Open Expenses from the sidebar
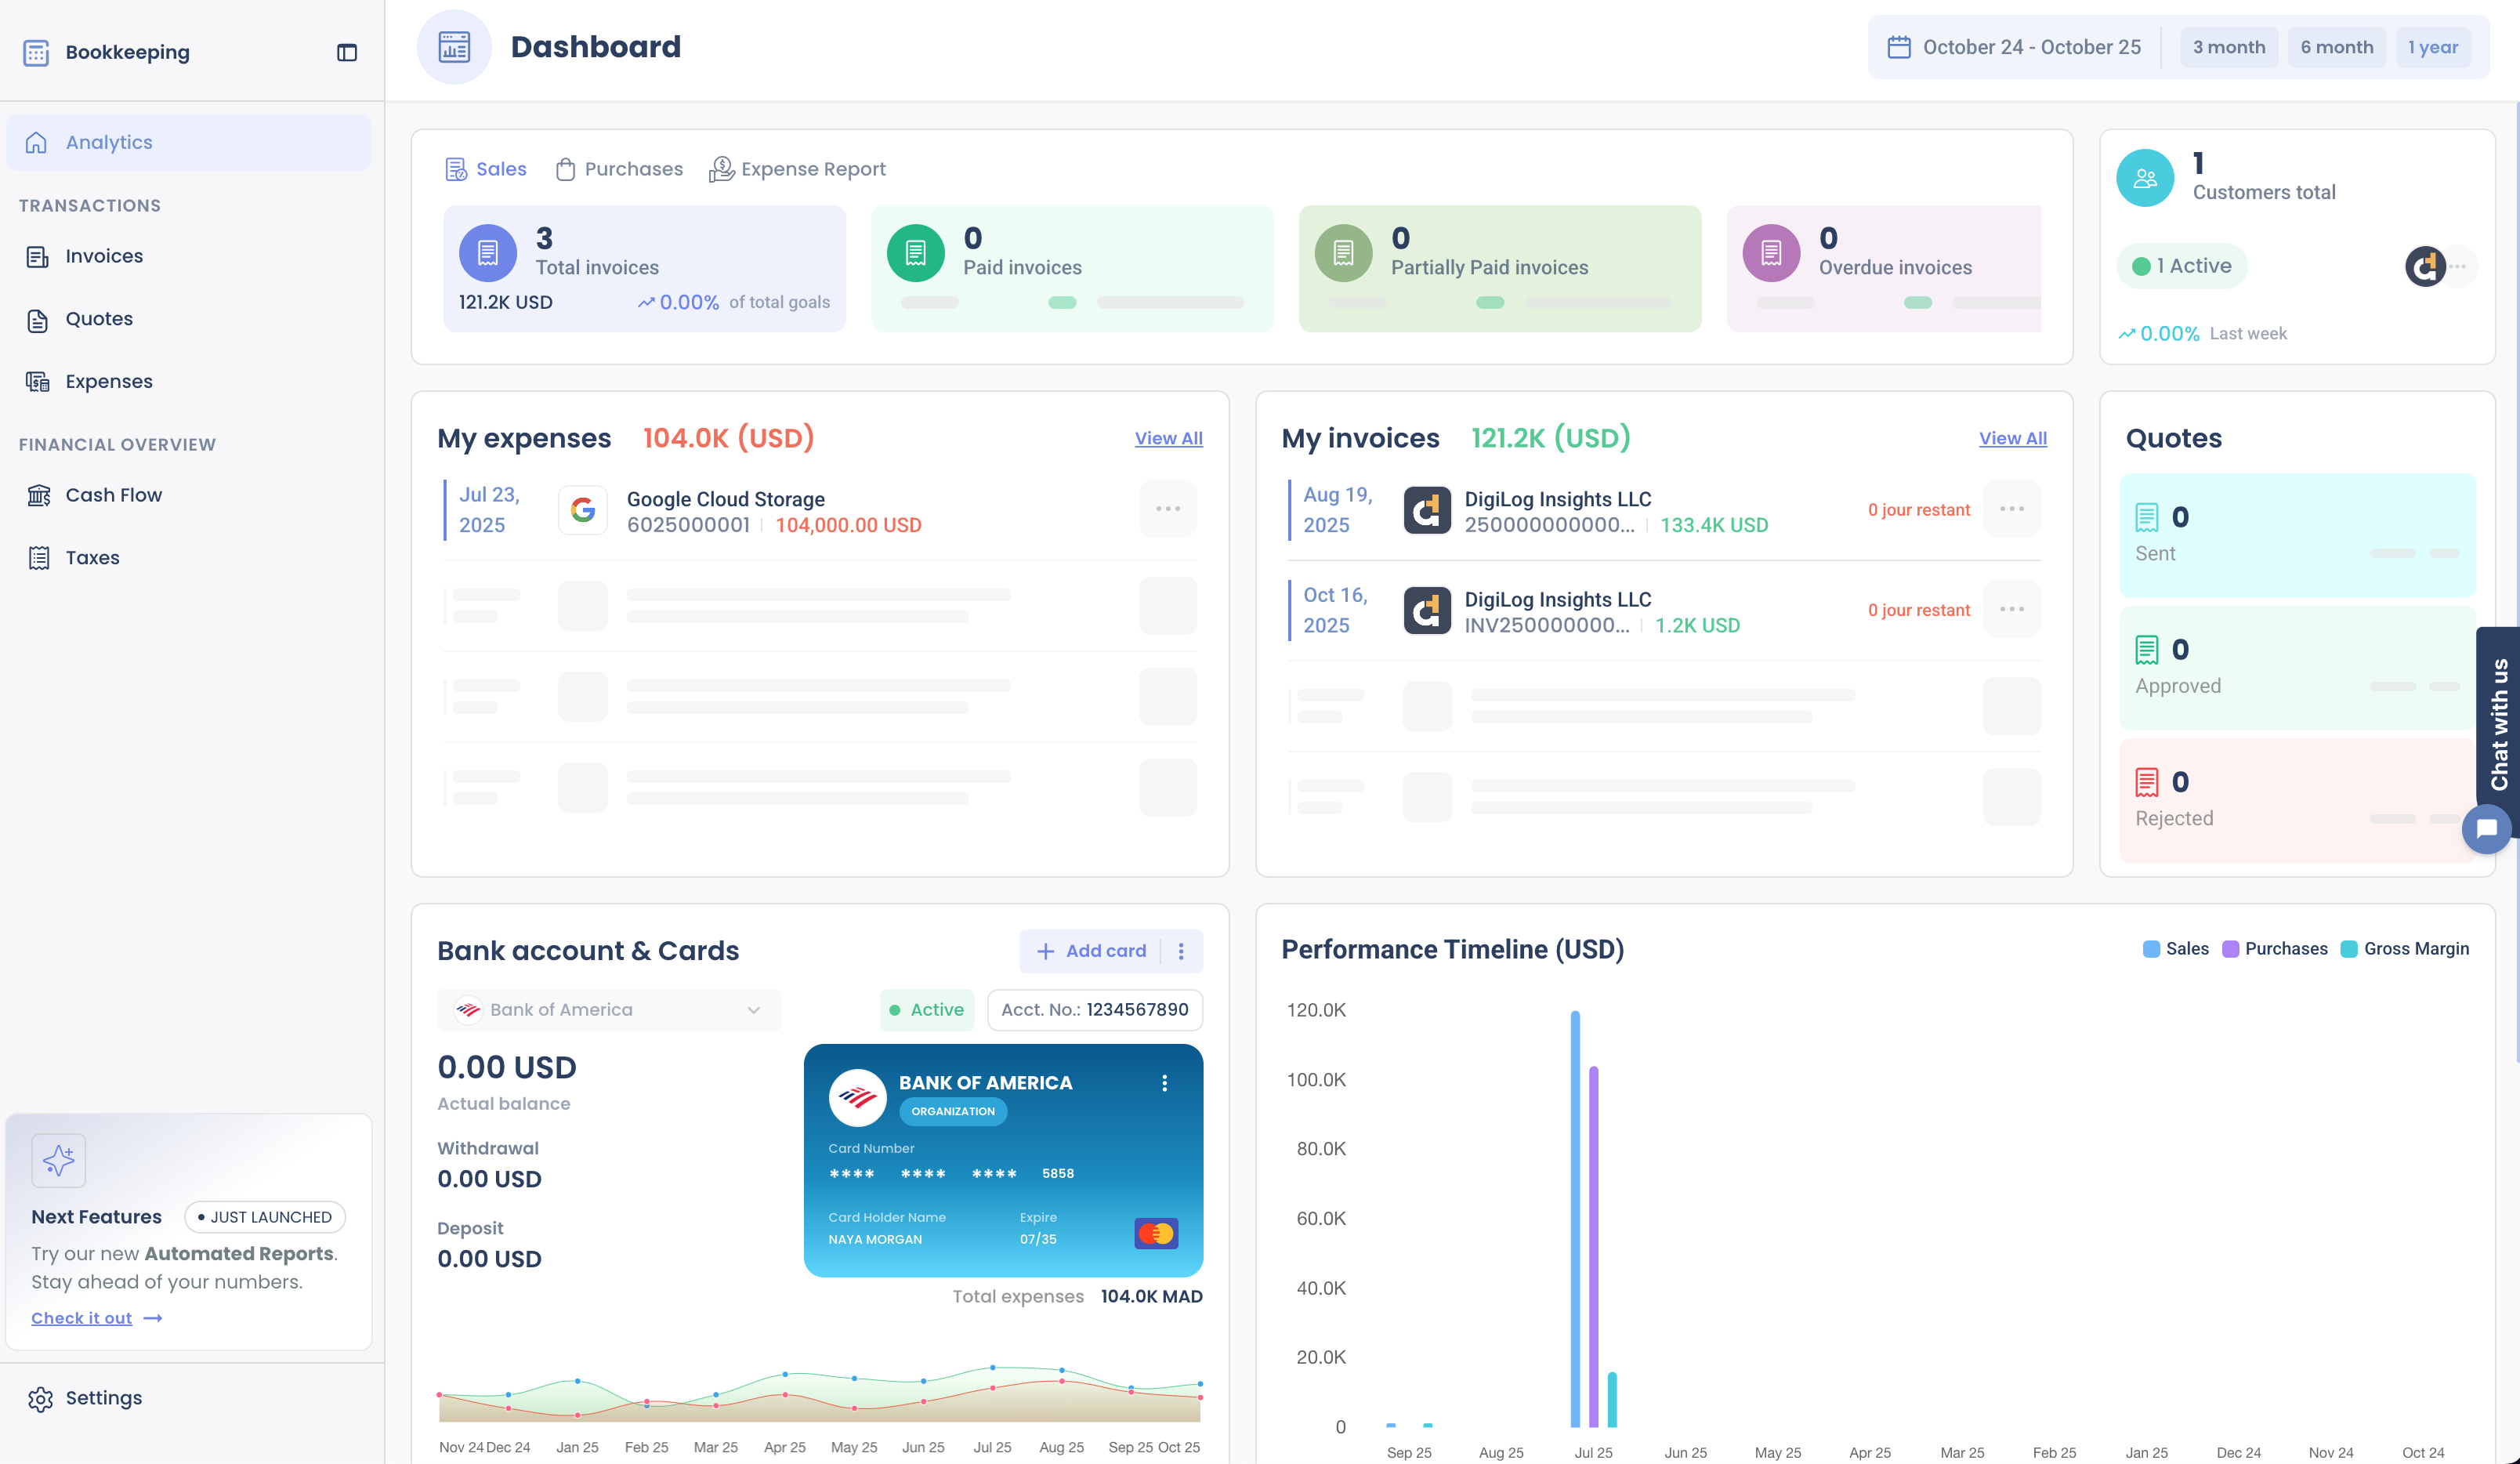This screenshot has height=1464, width=2520. pos(107,380)
